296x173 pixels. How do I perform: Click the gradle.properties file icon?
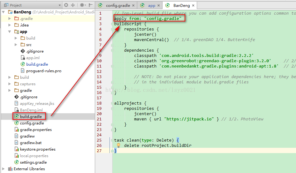17,129
